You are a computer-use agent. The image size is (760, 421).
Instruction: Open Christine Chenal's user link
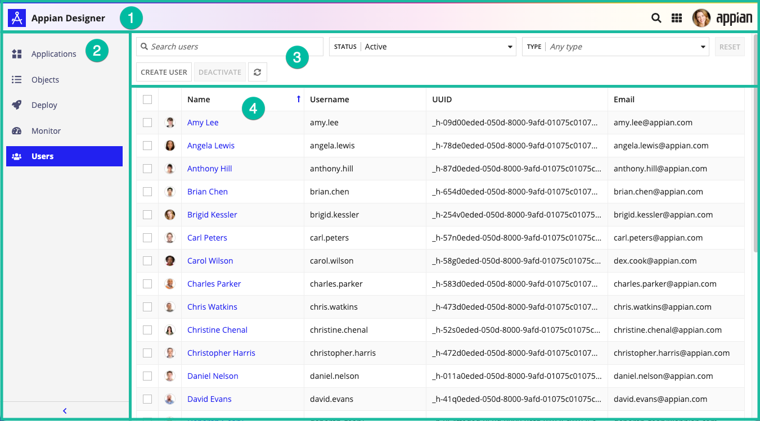(x=217, y=330)
